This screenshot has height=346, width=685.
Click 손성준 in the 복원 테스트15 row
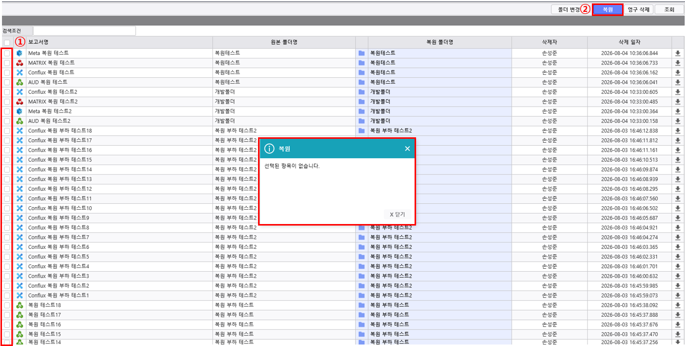[549, 335]
